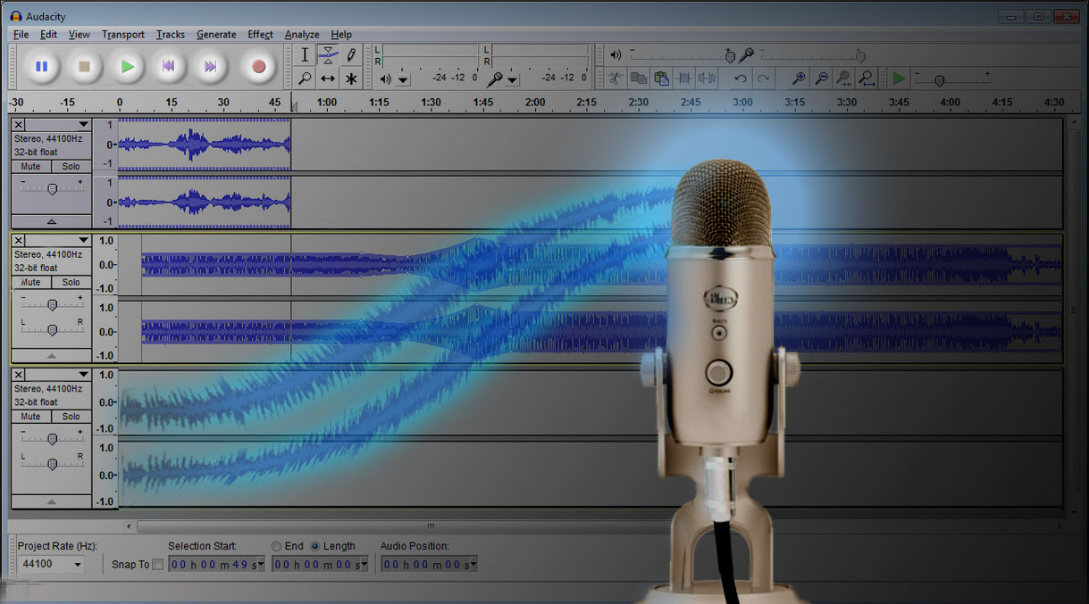Screen dimensions: 1089x604
Task: Solo the third stereo track
Action: point(71,417)
